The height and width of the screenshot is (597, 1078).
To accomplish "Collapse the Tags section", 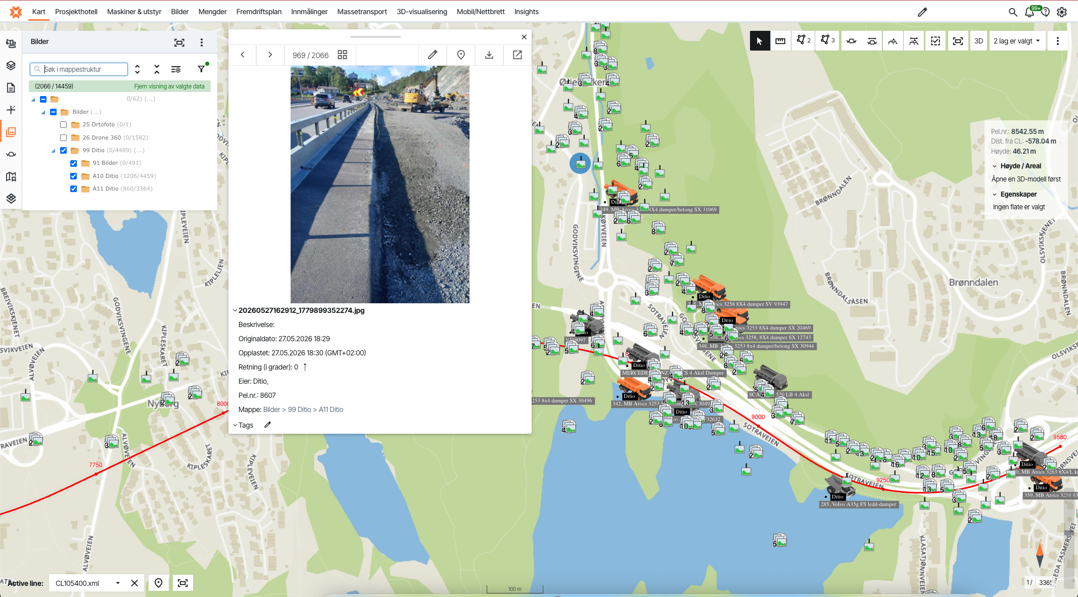I will 235,425.
